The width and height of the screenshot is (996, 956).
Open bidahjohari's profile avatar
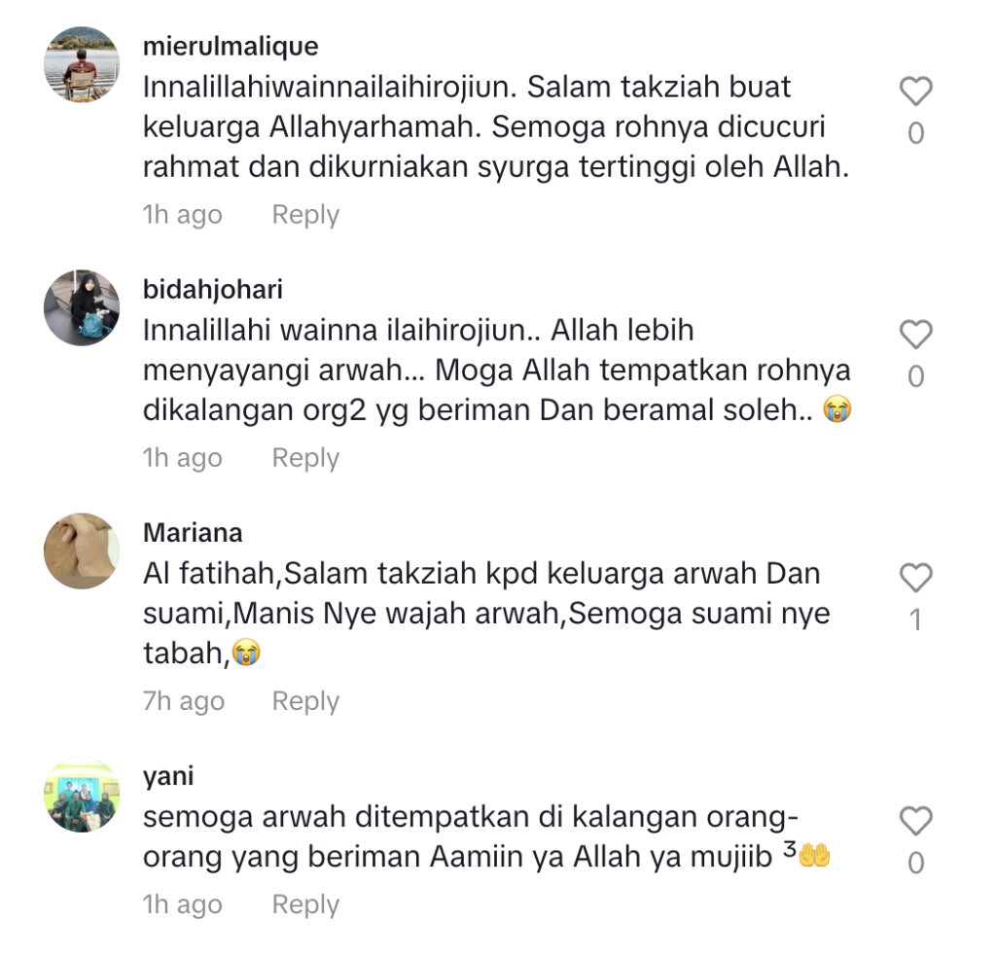(x=82, y=308)
